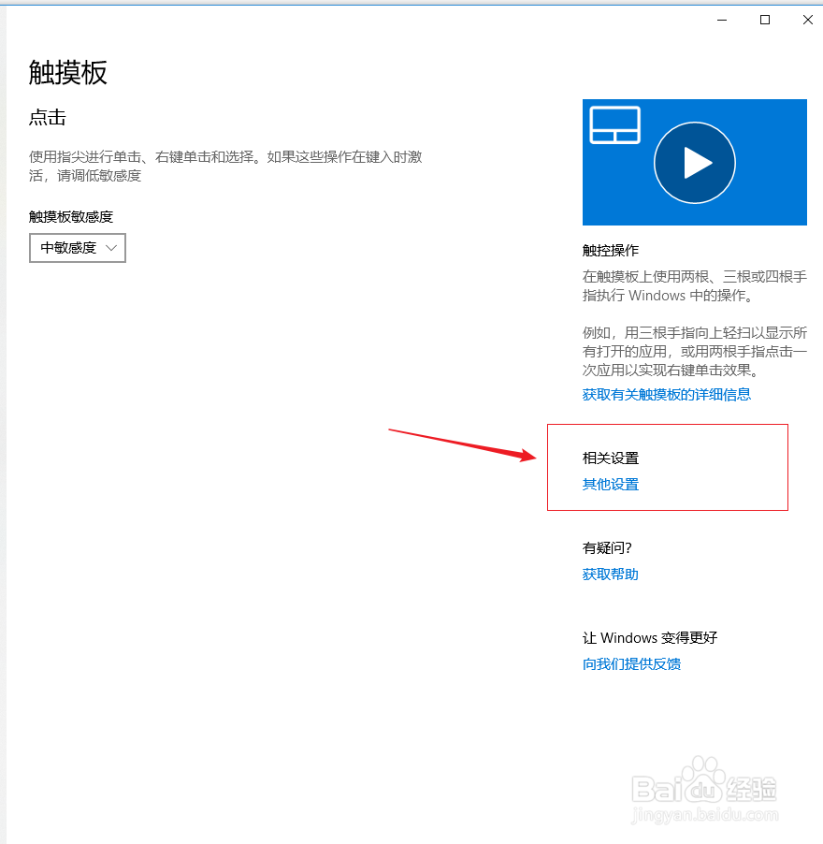This screenshot has height=844, width=823.
Task: Click the 点击 section header
Action: [x=48, y=117]
